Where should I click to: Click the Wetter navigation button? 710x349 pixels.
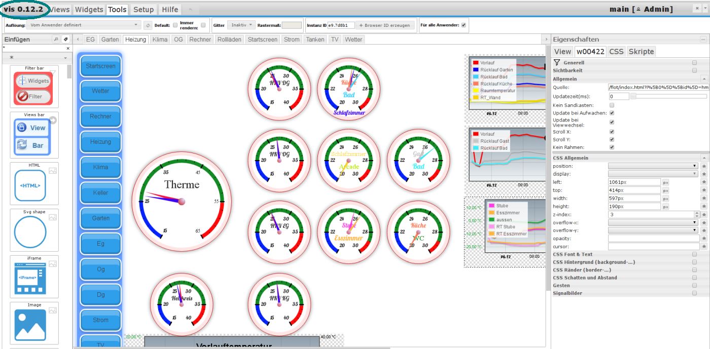100,91
